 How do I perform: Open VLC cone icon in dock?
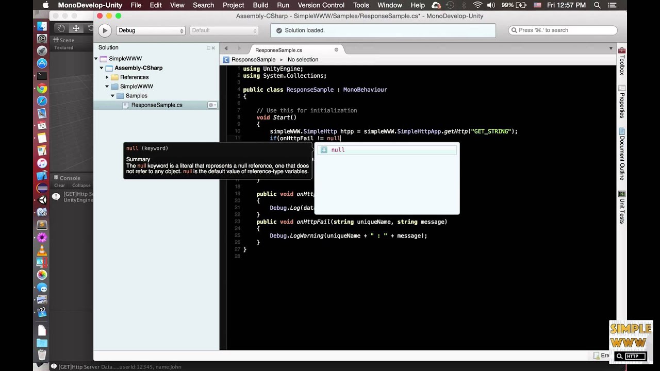pyautogui.click(x=42, y=250)
